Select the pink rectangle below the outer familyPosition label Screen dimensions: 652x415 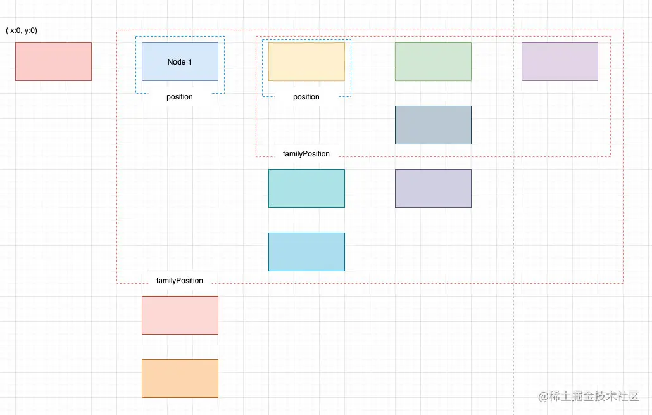click(180, 315)
